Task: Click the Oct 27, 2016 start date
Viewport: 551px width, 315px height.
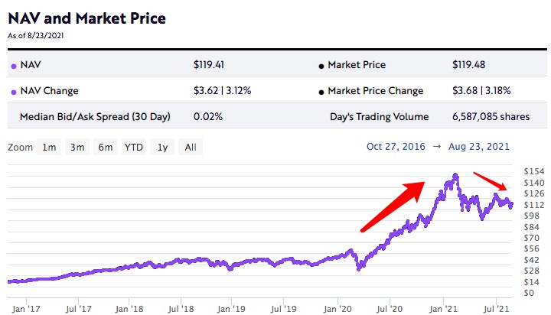Action: [x=396, y=146]
